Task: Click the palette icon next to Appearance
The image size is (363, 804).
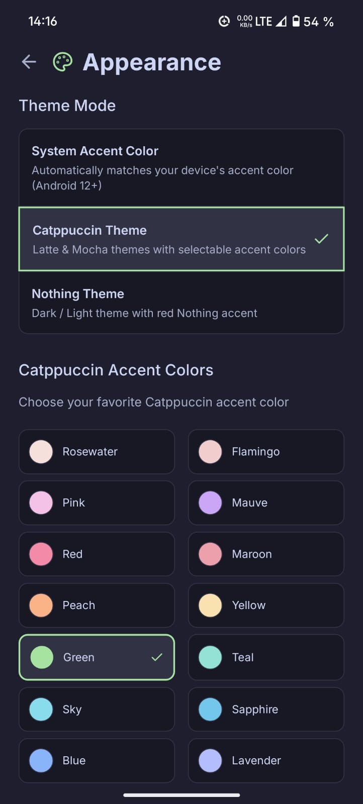Action: click(x=62, y=61)
